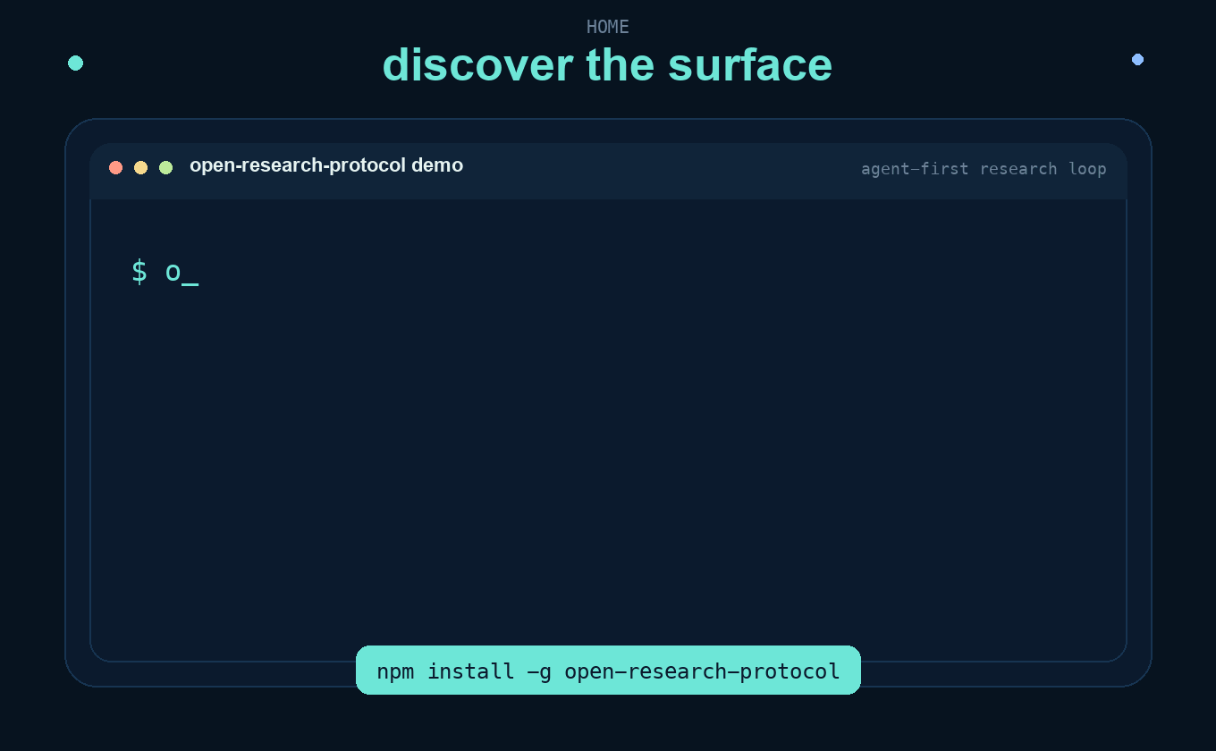The image size is (1216, 751).
Task: Click 'open-research-protocol' text in the command
Action: pos(702,671)
